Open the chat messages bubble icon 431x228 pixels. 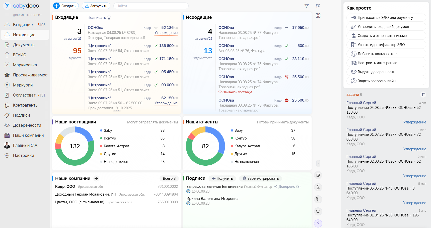coord(318,211)
